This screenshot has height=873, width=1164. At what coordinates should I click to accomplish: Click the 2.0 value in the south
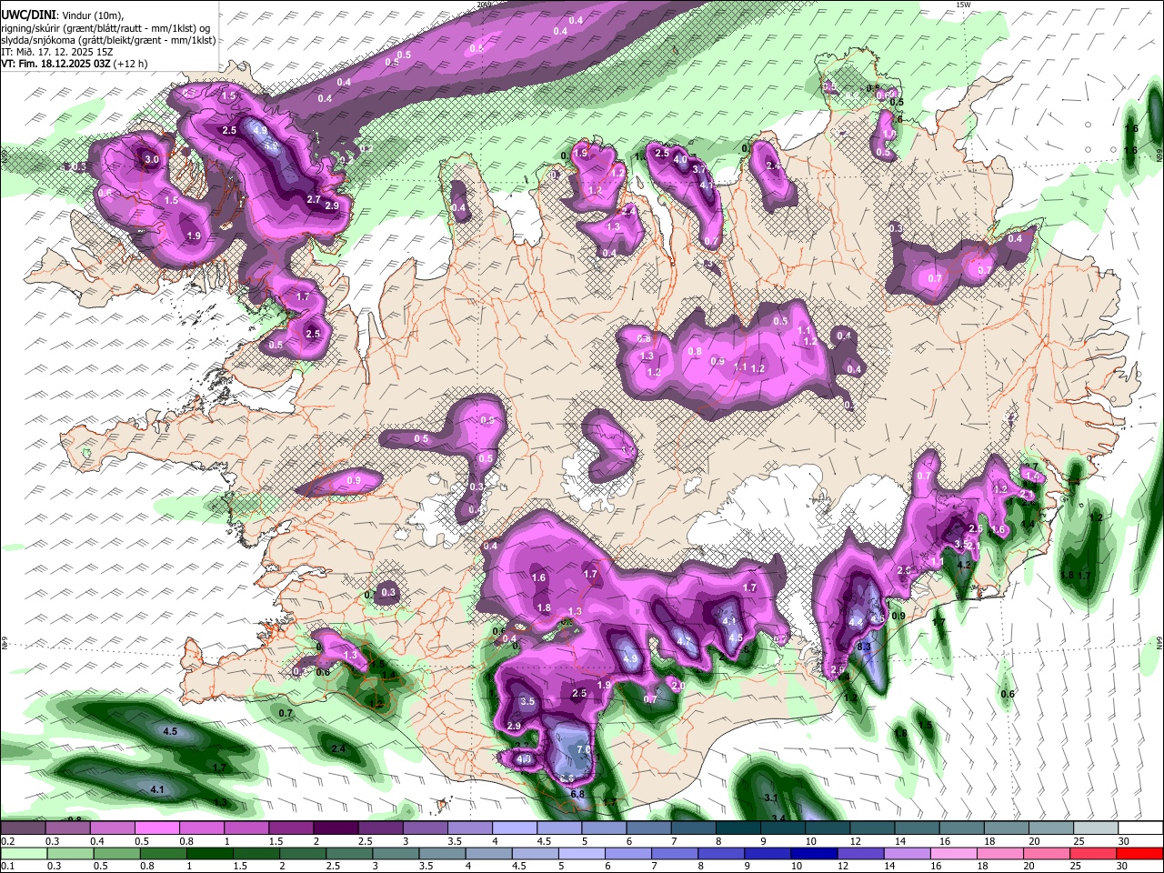point(677,685)
